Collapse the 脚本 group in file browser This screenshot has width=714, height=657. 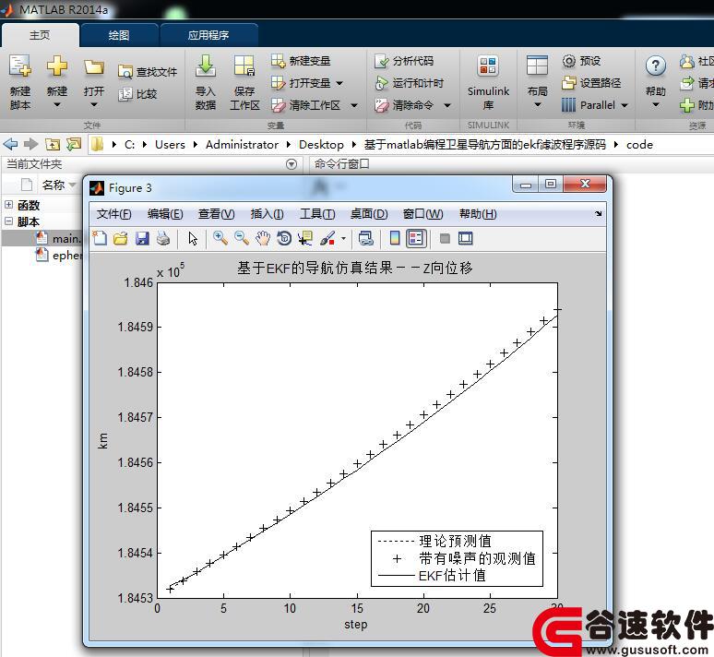point(8,221)
